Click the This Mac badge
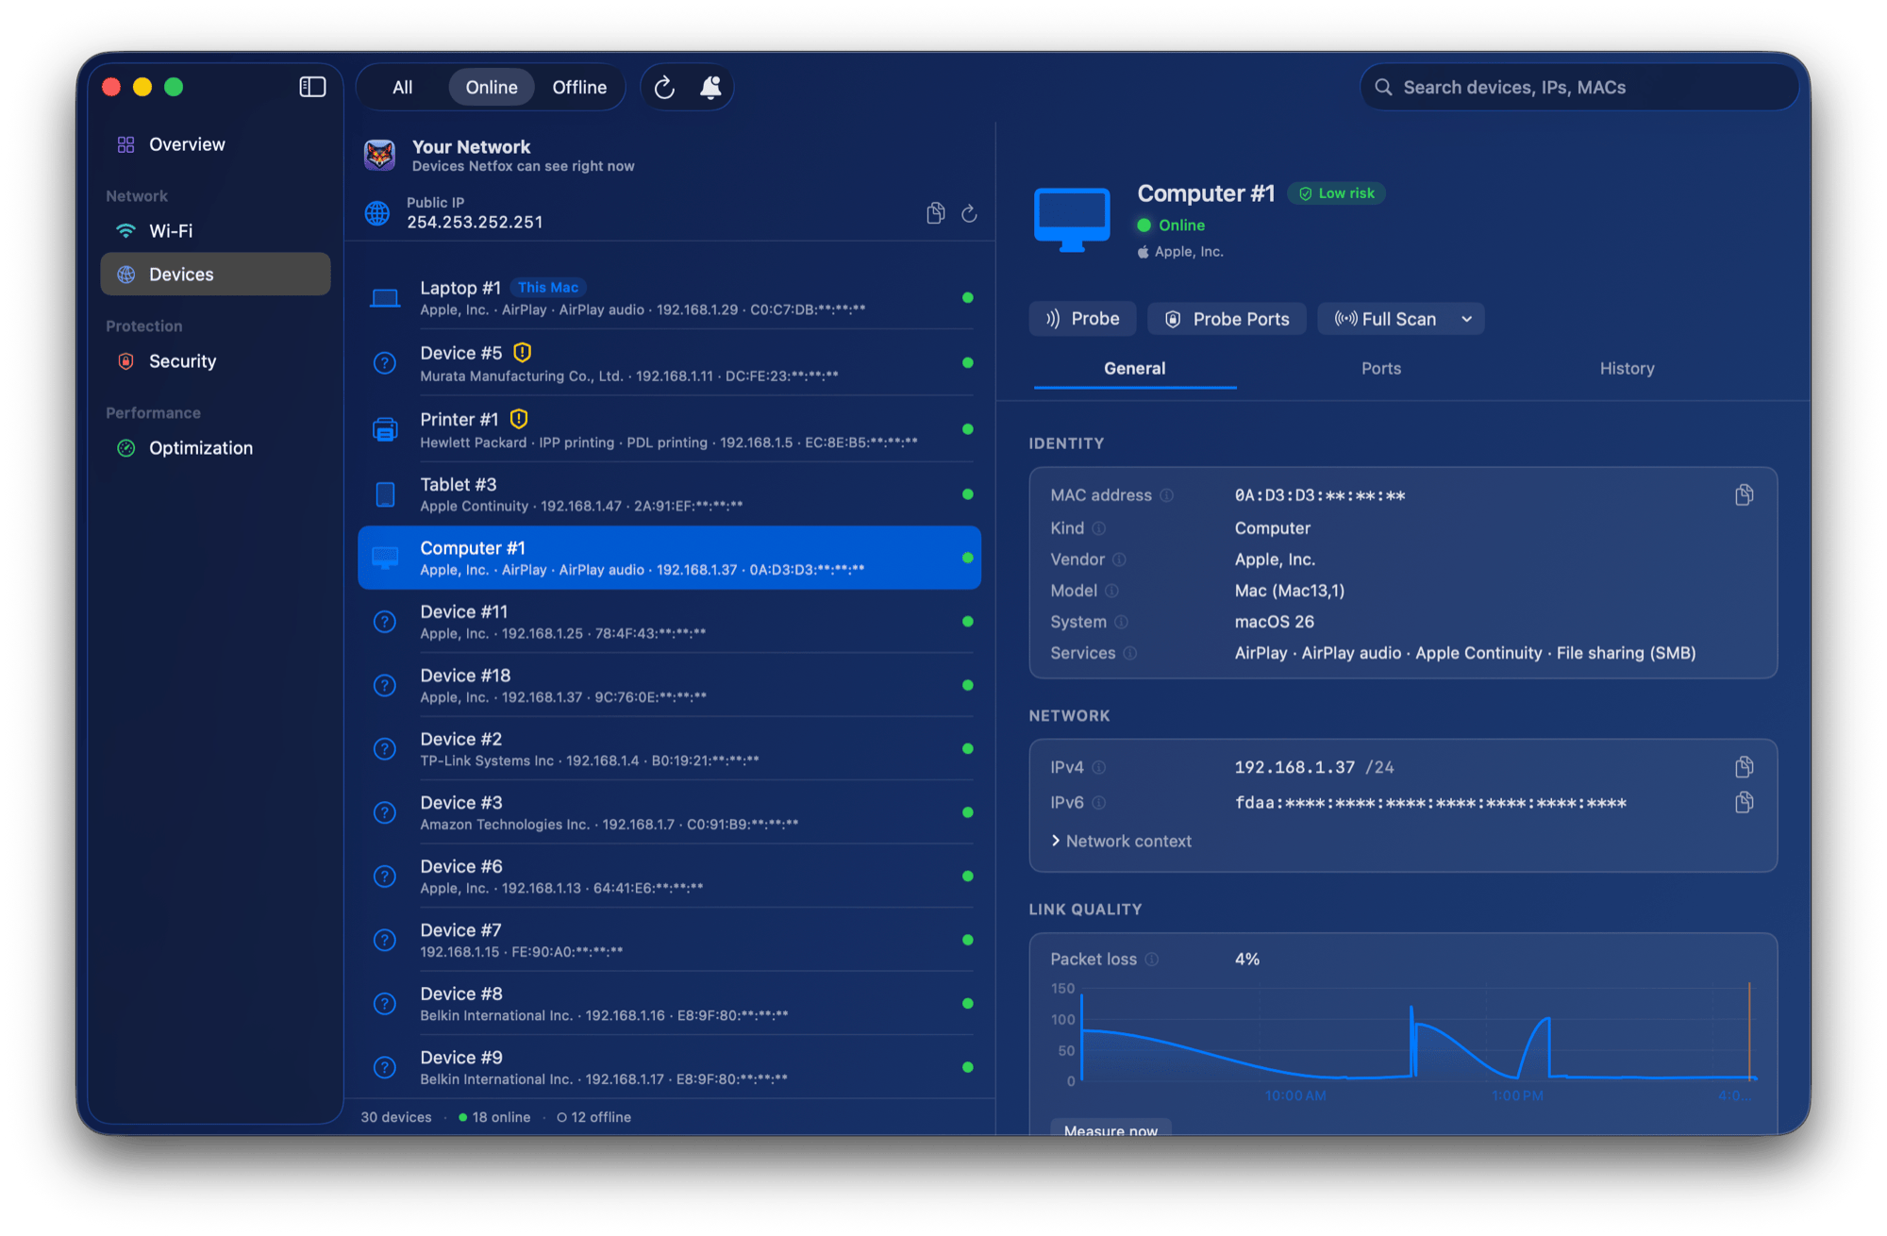Screen dimensions: 1887x1236 pos(548,288)
